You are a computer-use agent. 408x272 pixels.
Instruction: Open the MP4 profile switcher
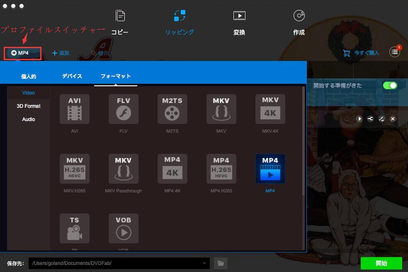point(23,53)
